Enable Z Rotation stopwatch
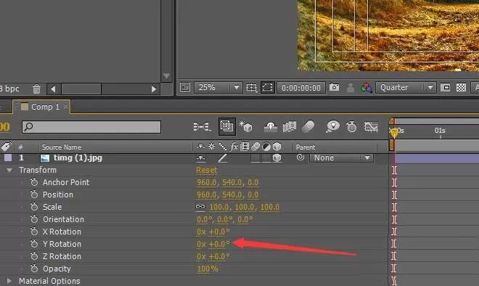The image size is (479, 286). [x=34, y=256]
